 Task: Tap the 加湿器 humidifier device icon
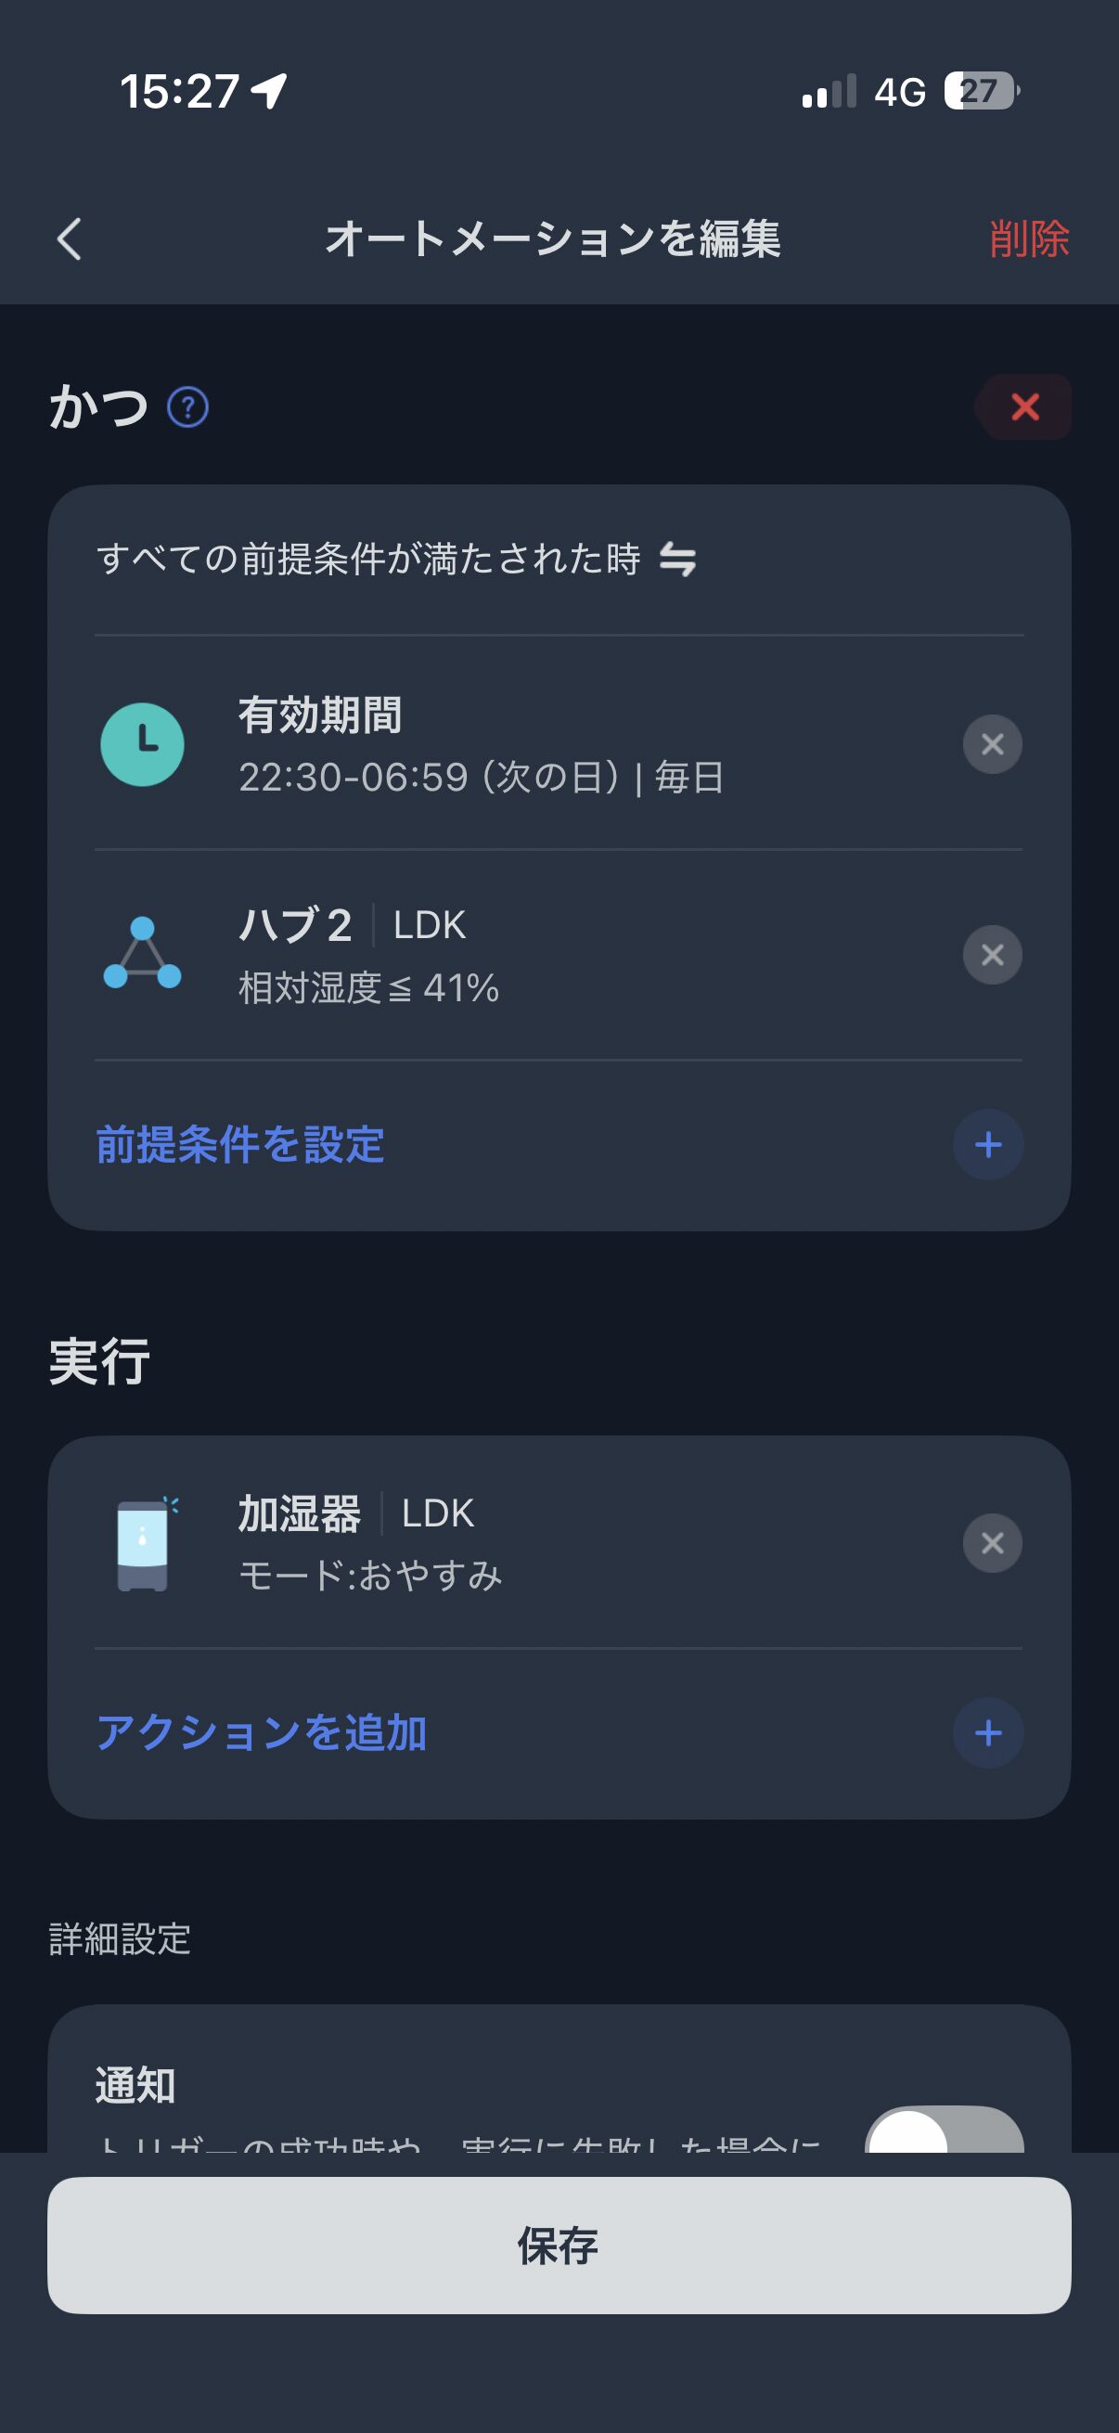[144, 1543]
